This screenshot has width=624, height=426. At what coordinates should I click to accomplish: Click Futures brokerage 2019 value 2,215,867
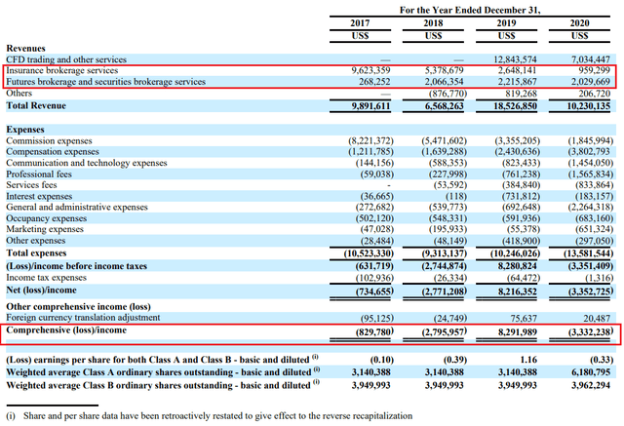tap(518, 82)
